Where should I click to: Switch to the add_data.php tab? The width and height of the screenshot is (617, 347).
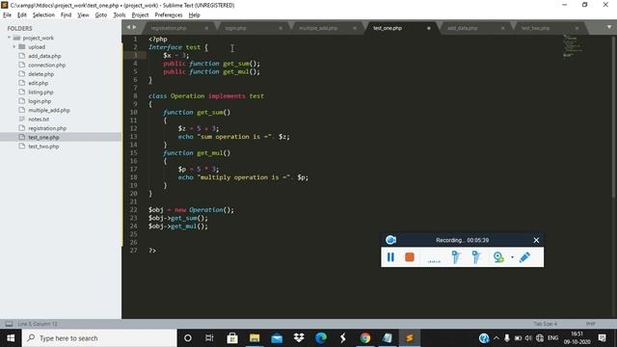click(x=463, y=28)
